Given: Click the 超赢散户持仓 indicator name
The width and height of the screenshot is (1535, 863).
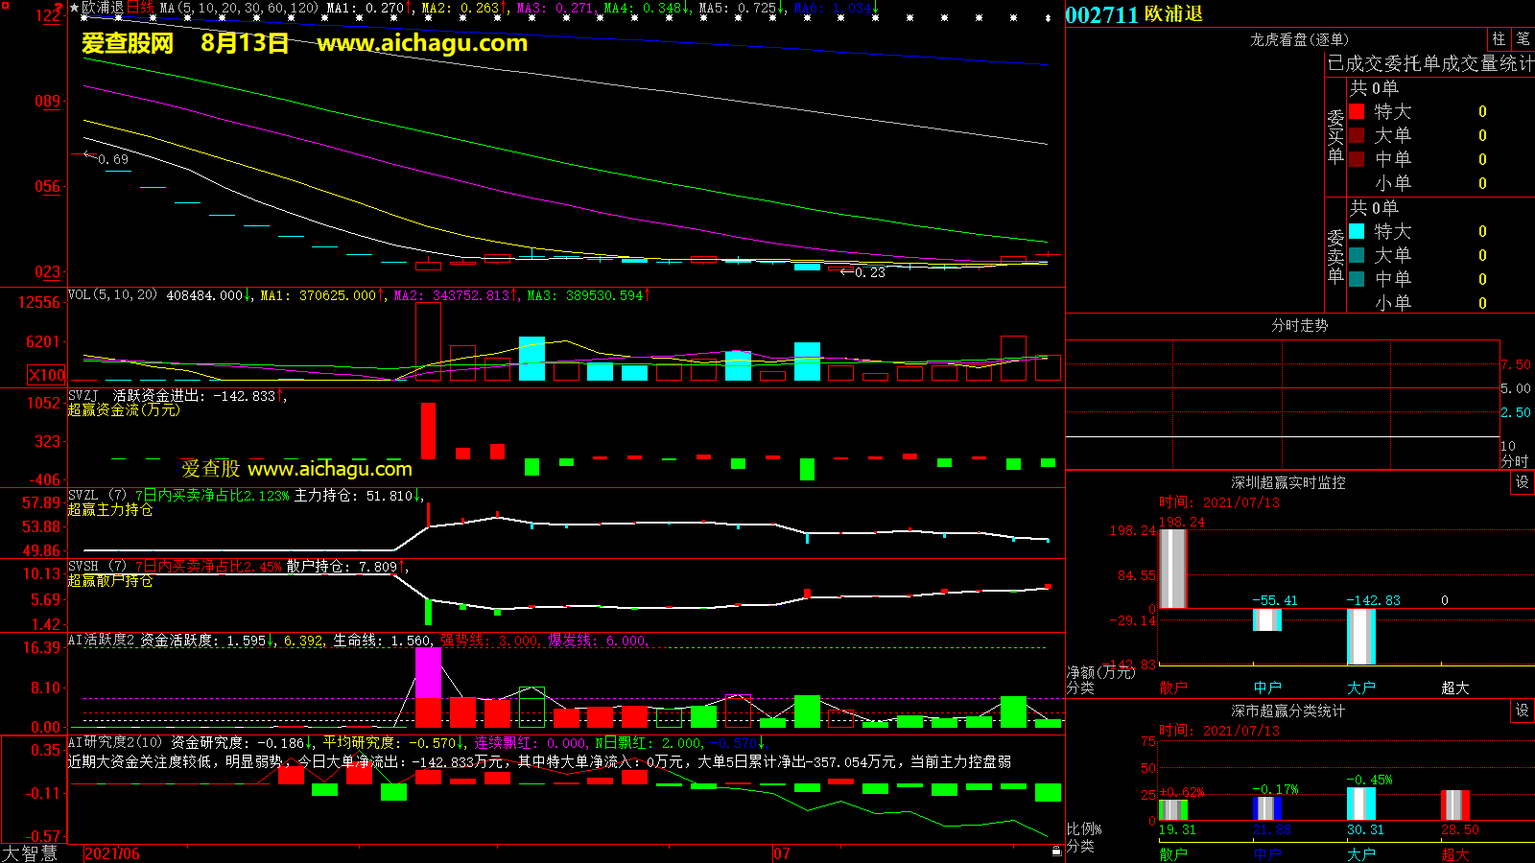Looking at the screenshot, I should [x=110, y=580].
